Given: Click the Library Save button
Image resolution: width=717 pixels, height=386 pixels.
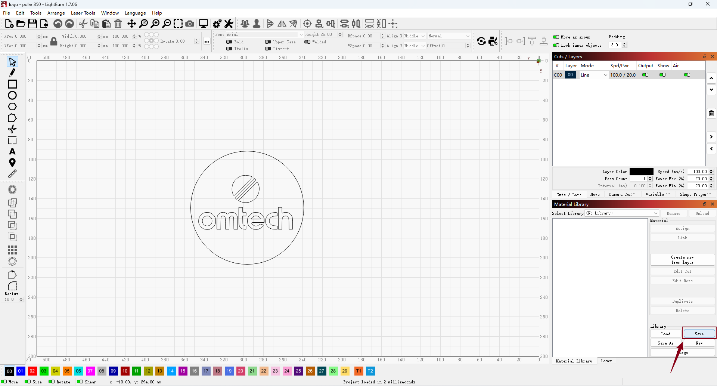Looking at the screenshot, I should (x=699, y=334).
